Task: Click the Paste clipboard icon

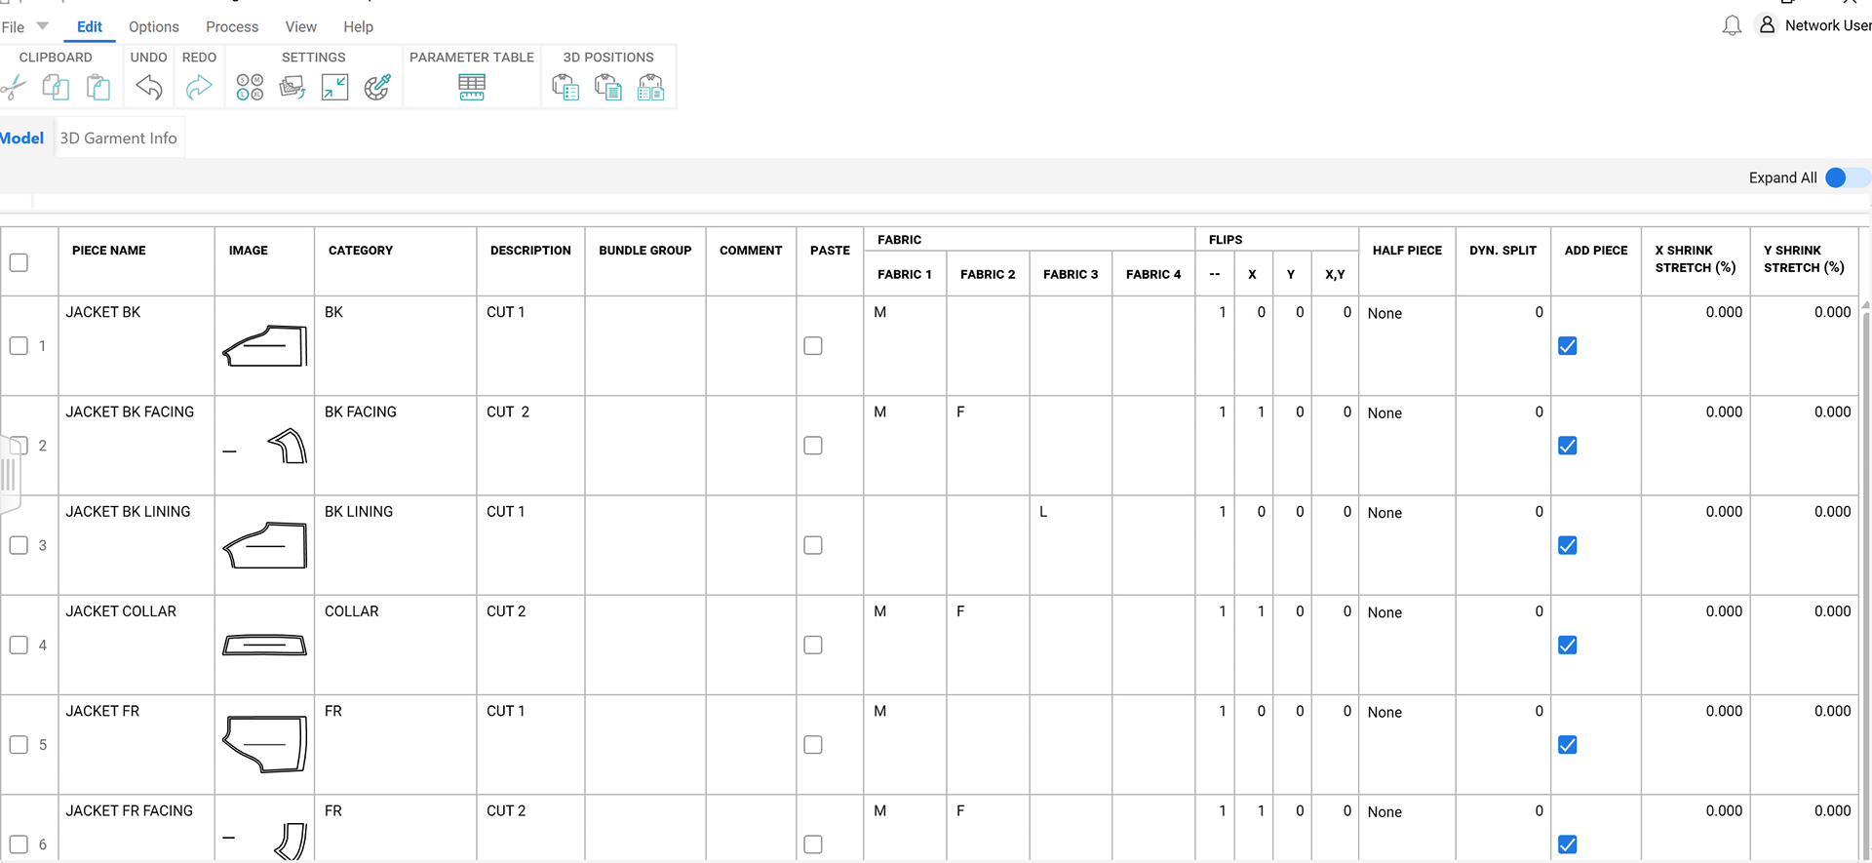Action: point(98,88)
